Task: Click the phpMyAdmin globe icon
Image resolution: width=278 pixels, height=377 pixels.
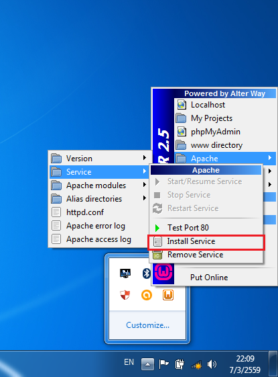Action: click(x=182, y=132)
